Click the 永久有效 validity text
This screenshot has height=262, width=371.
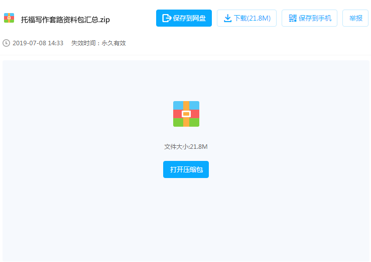pyautogui.click(x=113, y=43)
